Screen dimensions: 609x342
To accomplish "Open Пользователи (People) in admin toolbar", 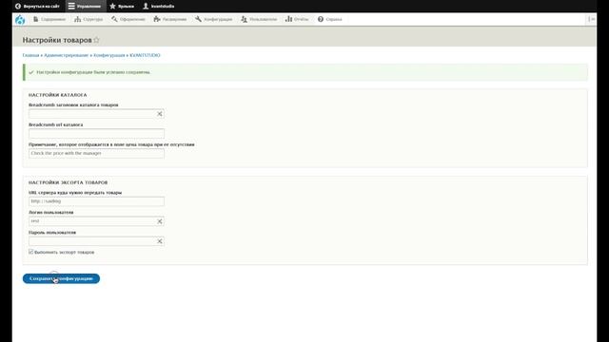I will pyautogui.click(x=259, y=19).
